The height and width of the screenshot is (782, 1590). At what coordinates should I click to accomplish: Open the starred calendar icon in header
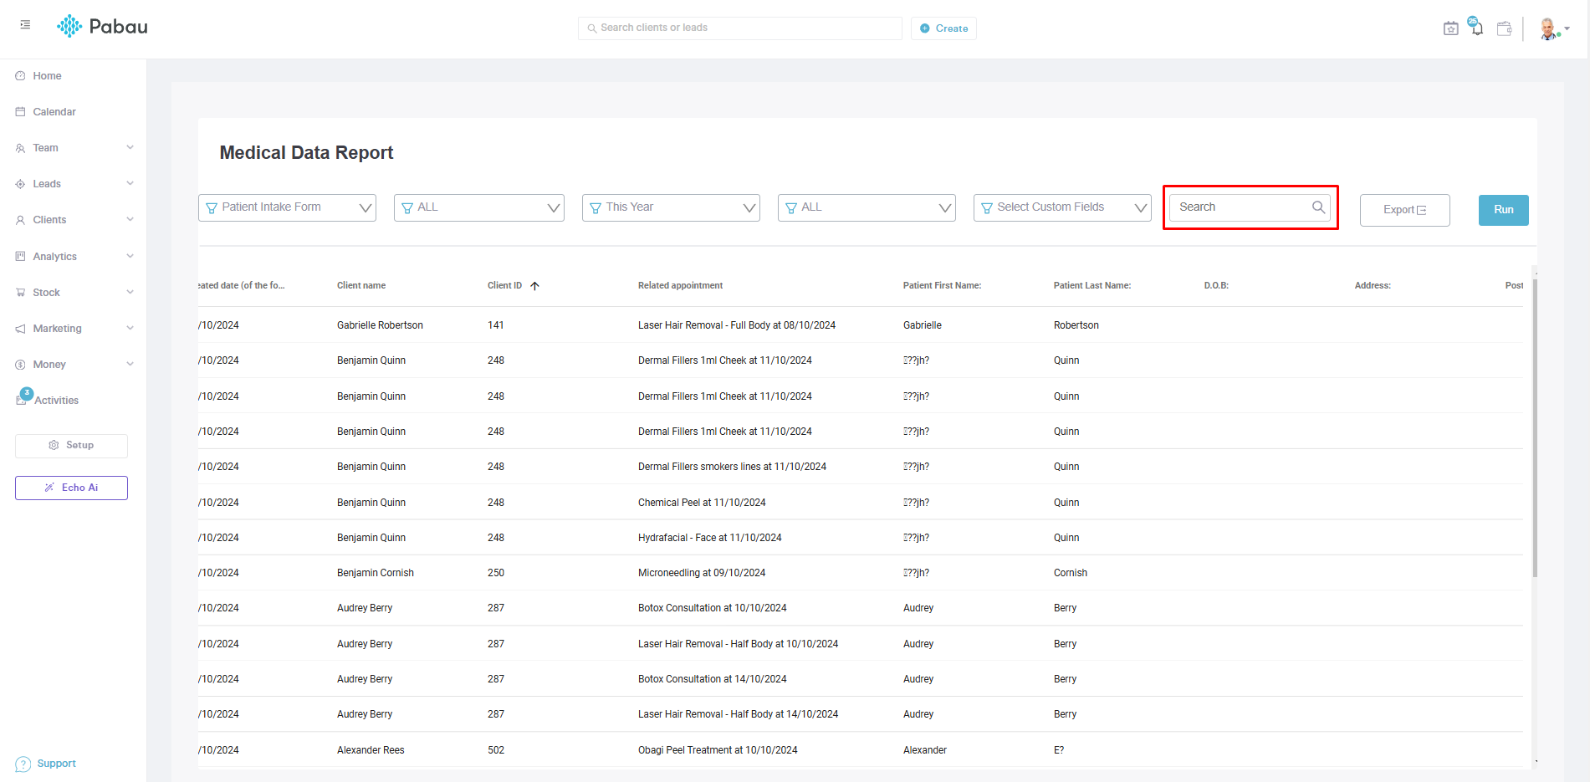1451,28
